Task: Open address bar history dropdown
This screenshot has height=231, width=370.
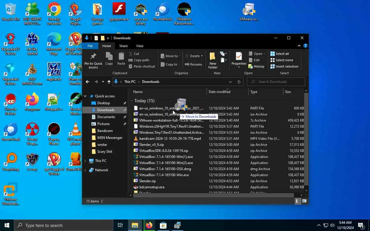Action: [x=230, y=82]
